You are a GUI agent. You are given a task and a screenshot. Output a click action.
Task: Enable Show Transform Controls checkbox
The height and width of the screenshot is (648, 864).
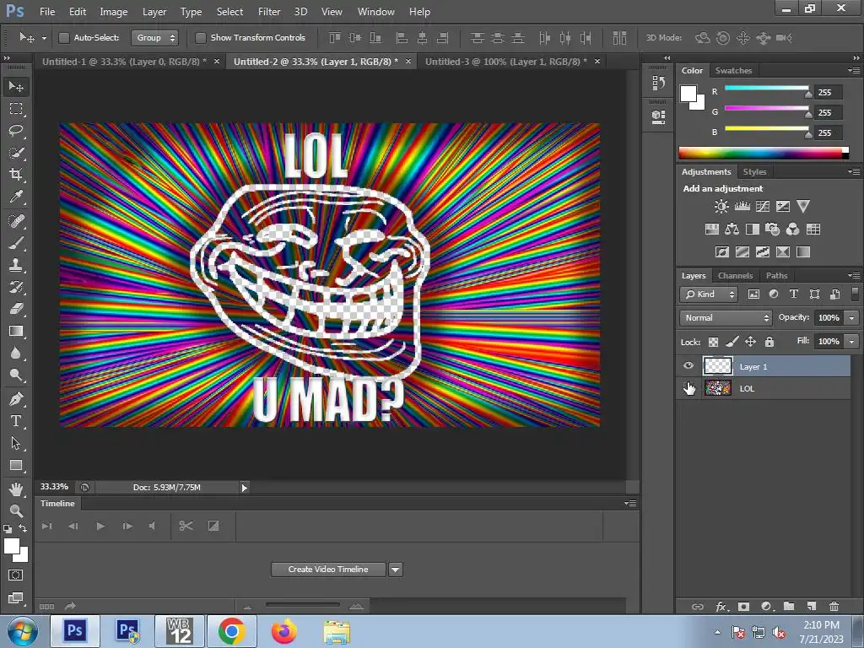(x=201, y=37)
